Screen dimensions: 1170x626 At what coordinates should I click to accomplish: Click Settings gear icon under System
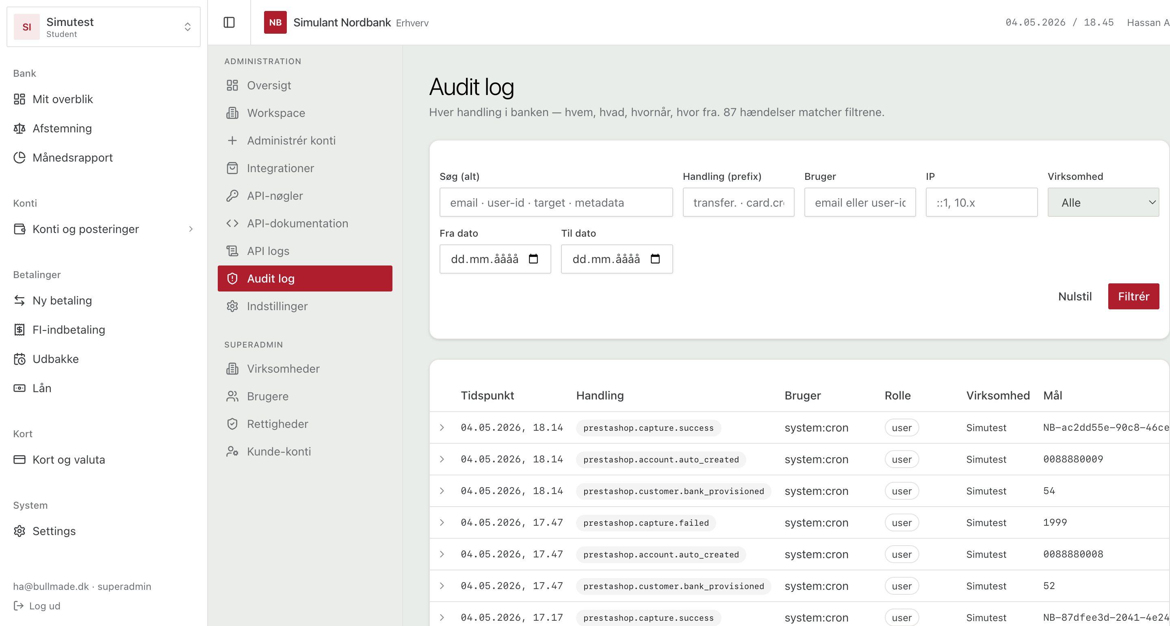[19, 531]
